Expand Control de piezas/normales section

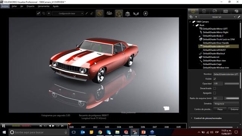point(192,118)
